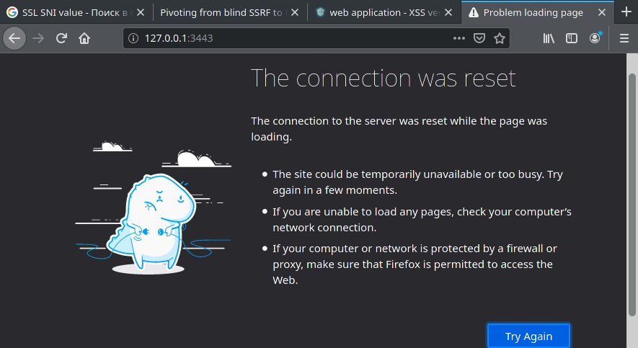Save page to Pocket
Image resolution: width=638 pixels, height=348 pixels.
click(x=479, y=38)
